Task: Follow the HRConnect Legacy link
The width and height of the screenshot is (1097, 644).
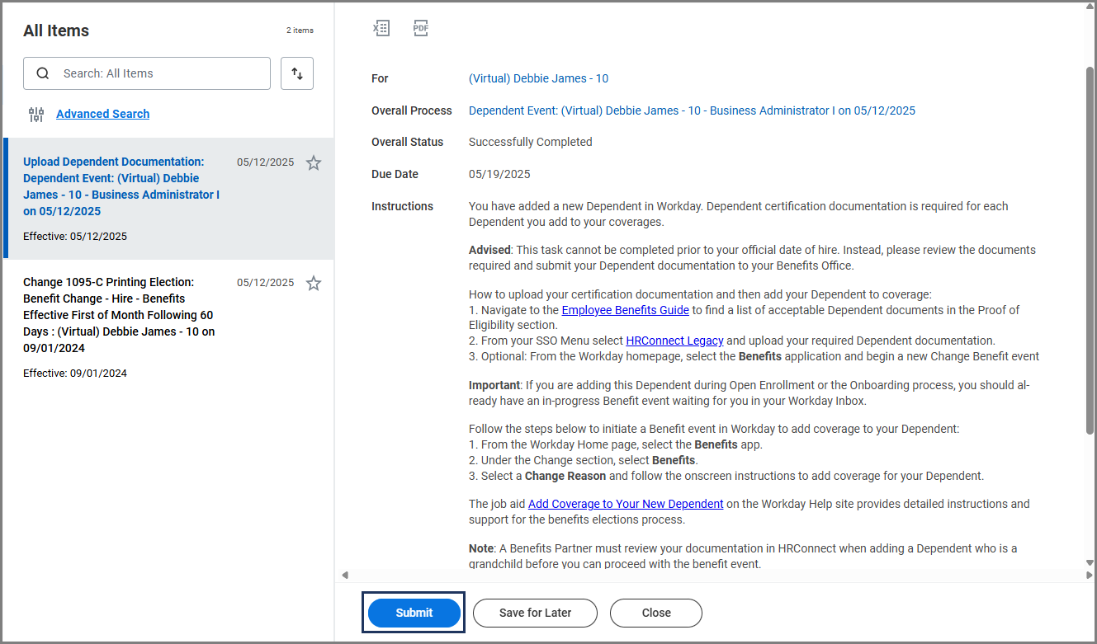Action: point(674,341)
